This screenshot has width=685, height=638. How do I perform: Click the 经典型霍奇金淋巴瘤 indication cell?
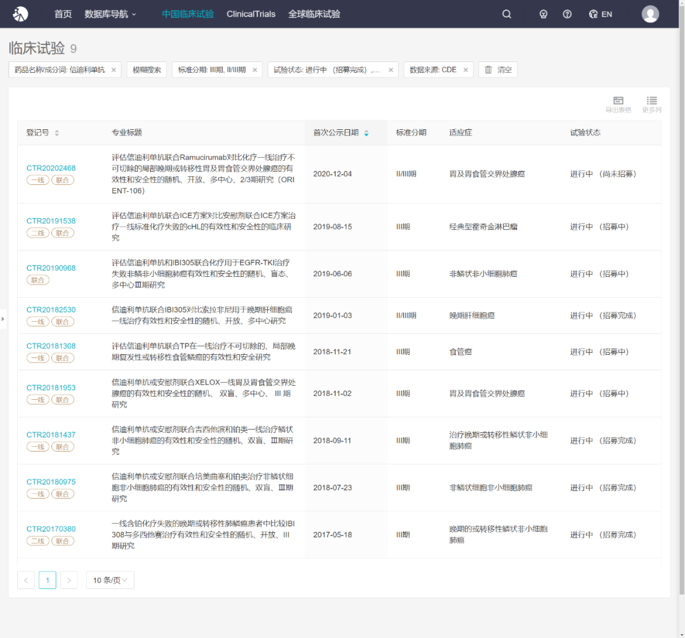pyautogui.click(x=483, y=227)
